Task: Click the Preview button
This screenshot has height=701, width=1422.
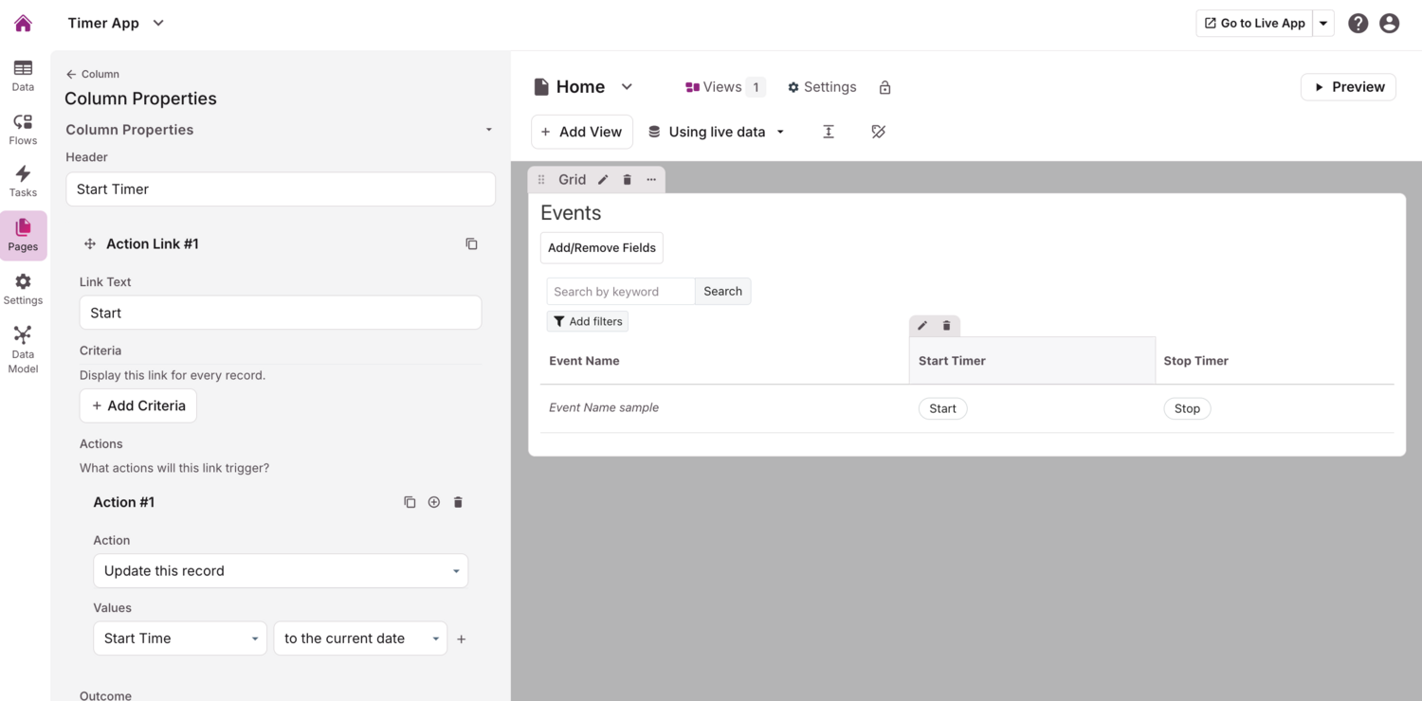Action: tap(1347, 87)
